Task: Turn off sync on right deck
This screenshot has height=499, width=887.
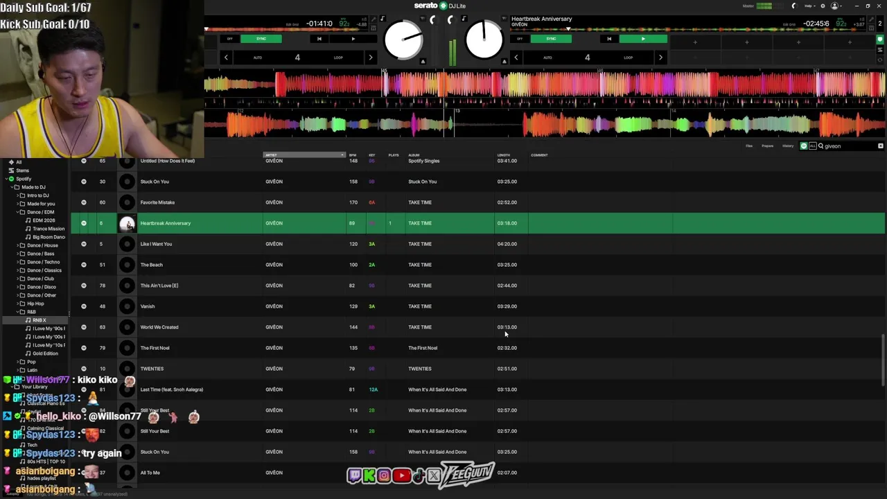Action: coord(520,39)
